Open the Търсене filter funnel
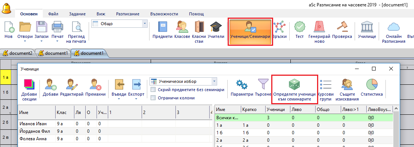 point(263,88)
